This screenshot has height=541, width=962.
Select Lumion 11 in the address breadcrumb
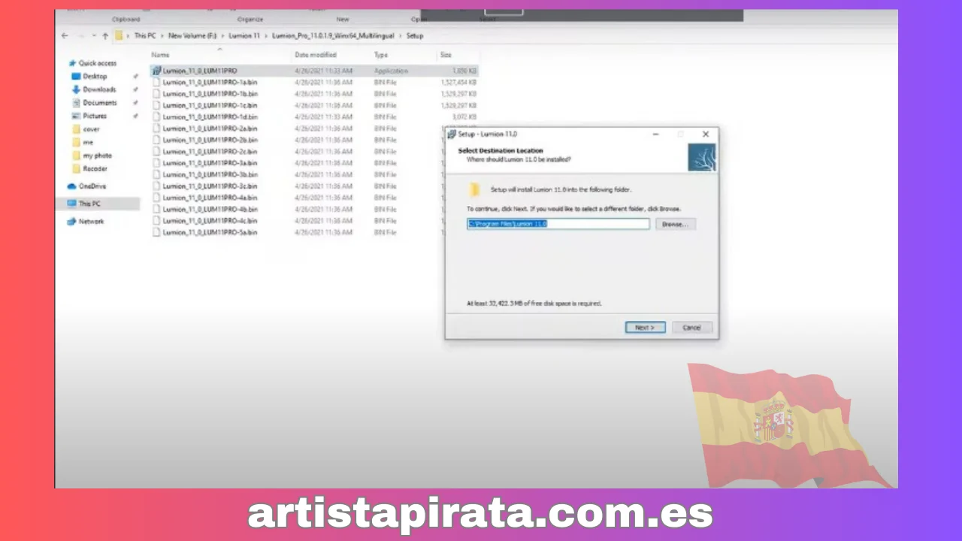click(x=245, y=35)
